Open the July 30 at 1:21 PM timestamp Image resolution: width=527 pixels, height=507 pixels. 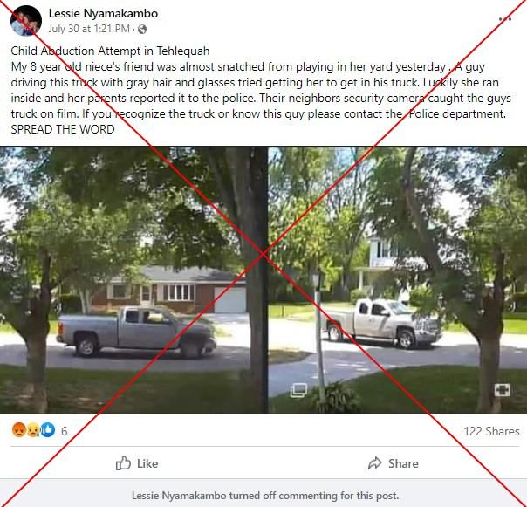(89, 29)
